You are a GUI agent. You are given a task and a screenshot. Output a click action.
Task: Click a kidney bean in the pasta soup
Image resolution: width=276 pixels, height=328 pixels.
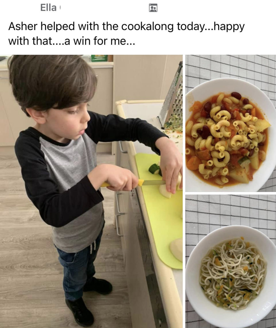(236, 95)
